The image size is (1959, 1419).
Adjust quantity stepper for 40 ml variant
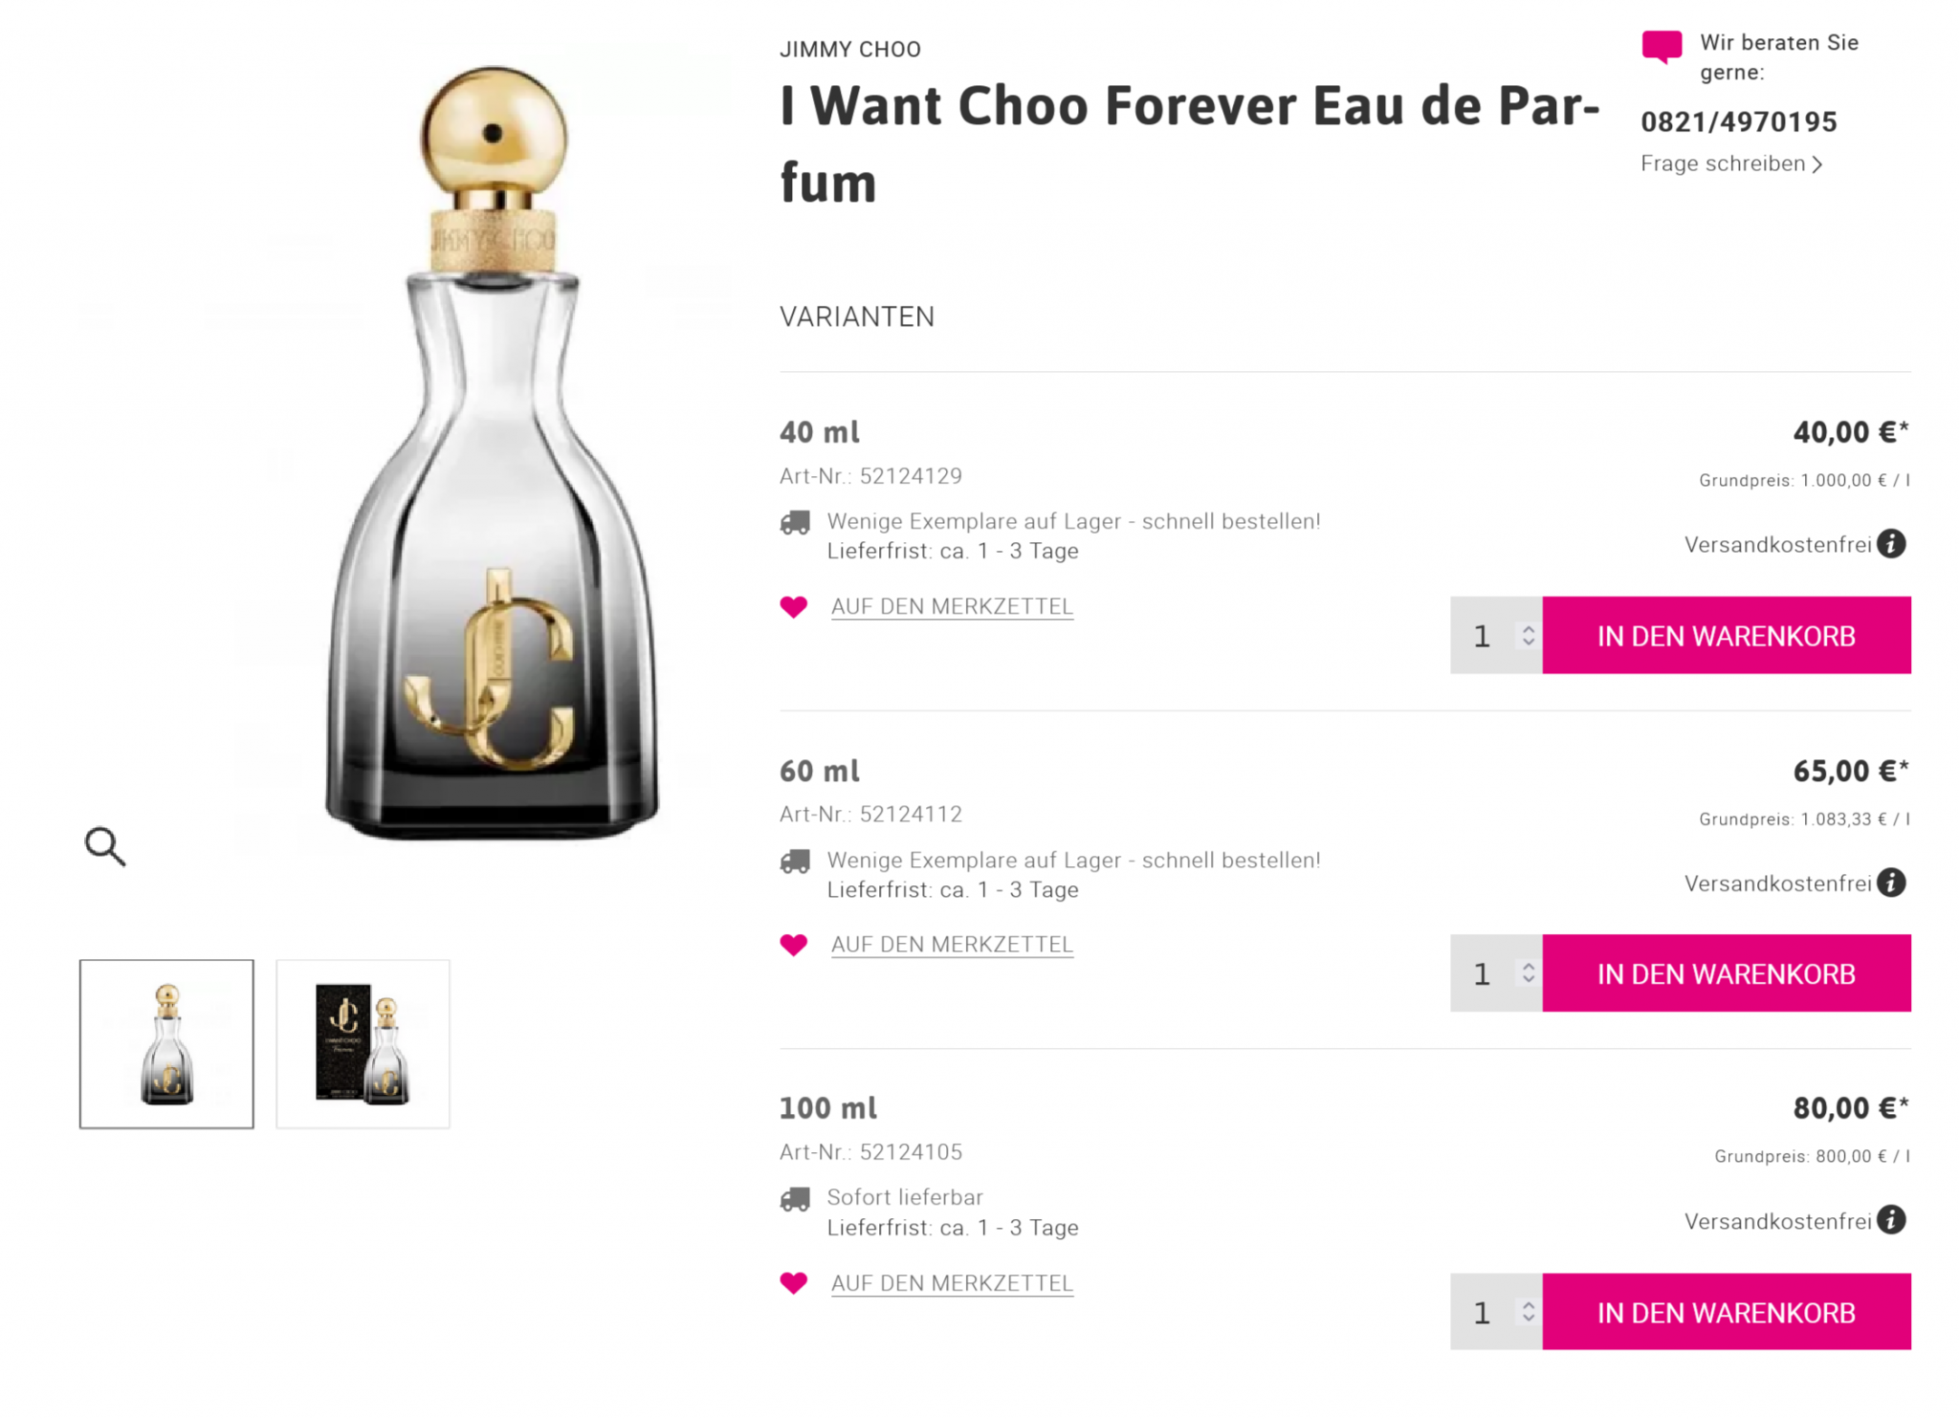tap(1528, 636)
